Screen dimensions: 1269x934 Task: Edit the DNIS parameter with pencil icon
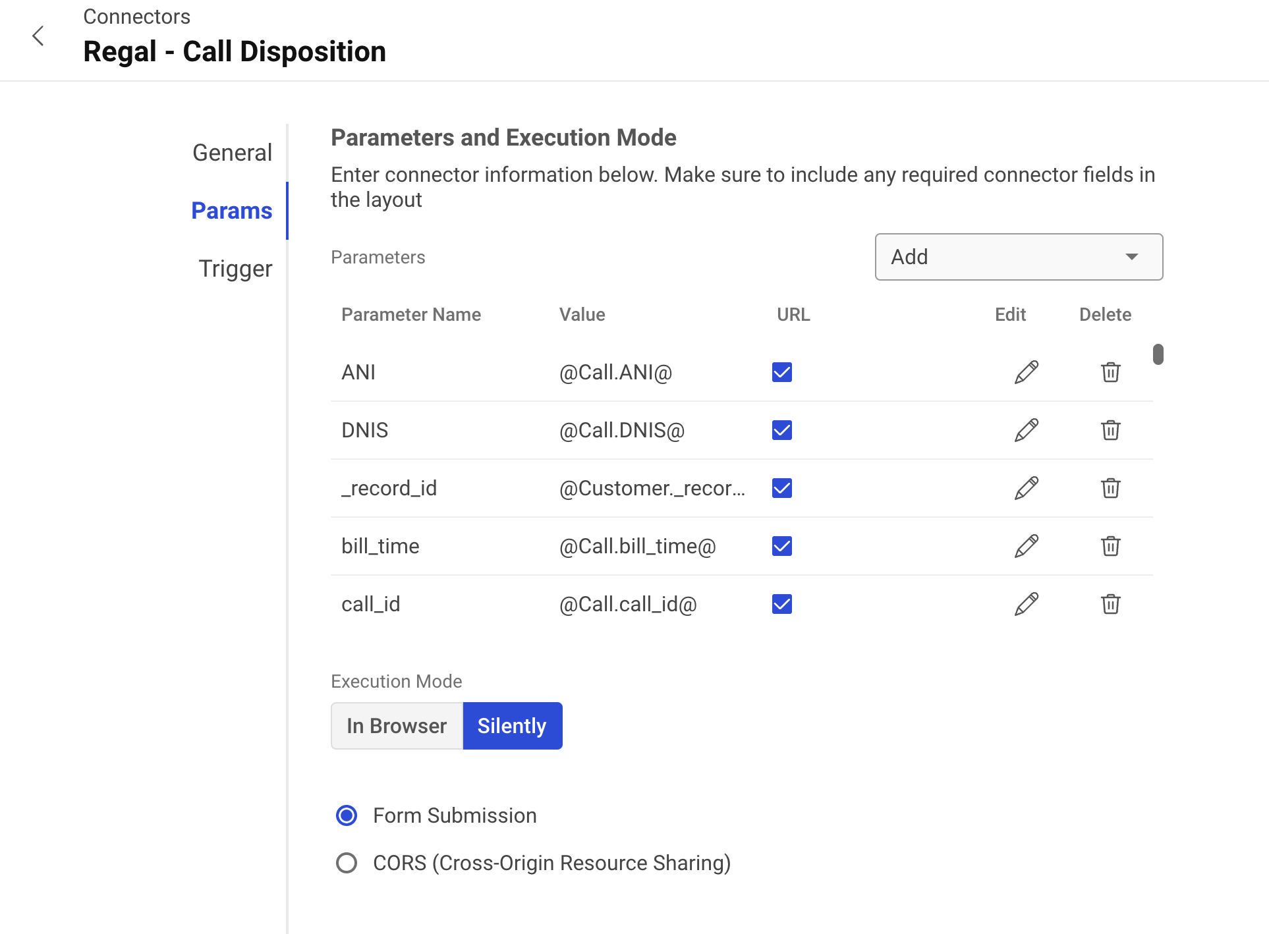tap(1026, 430)
